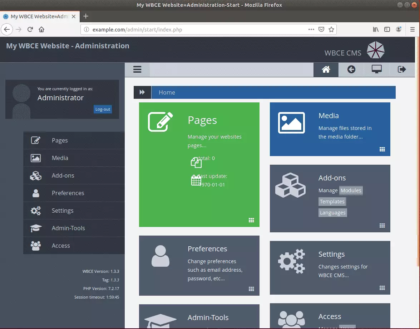Close the current Firefox tab
Viewport: 420px width, 329px height.
pos(74,16)
